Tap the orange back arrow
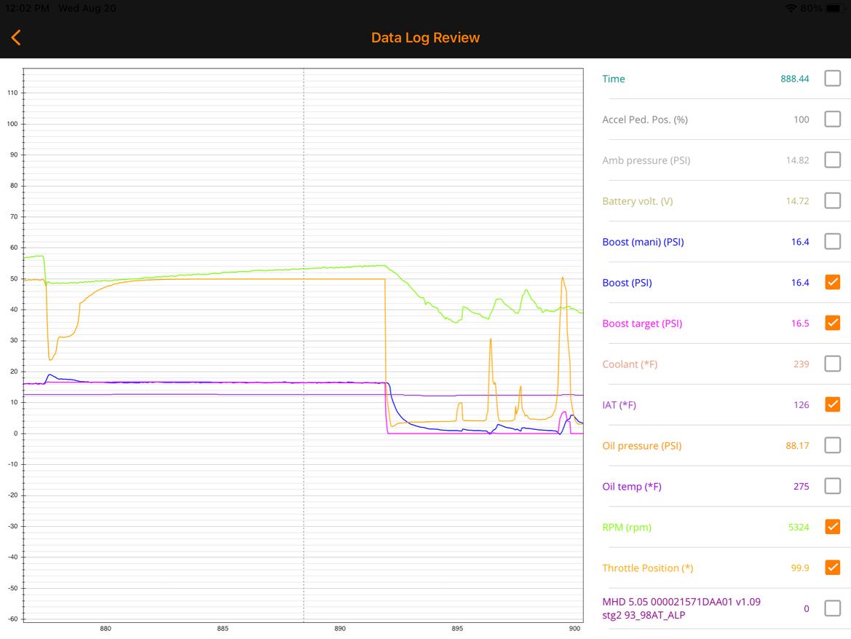 (16, 38)
